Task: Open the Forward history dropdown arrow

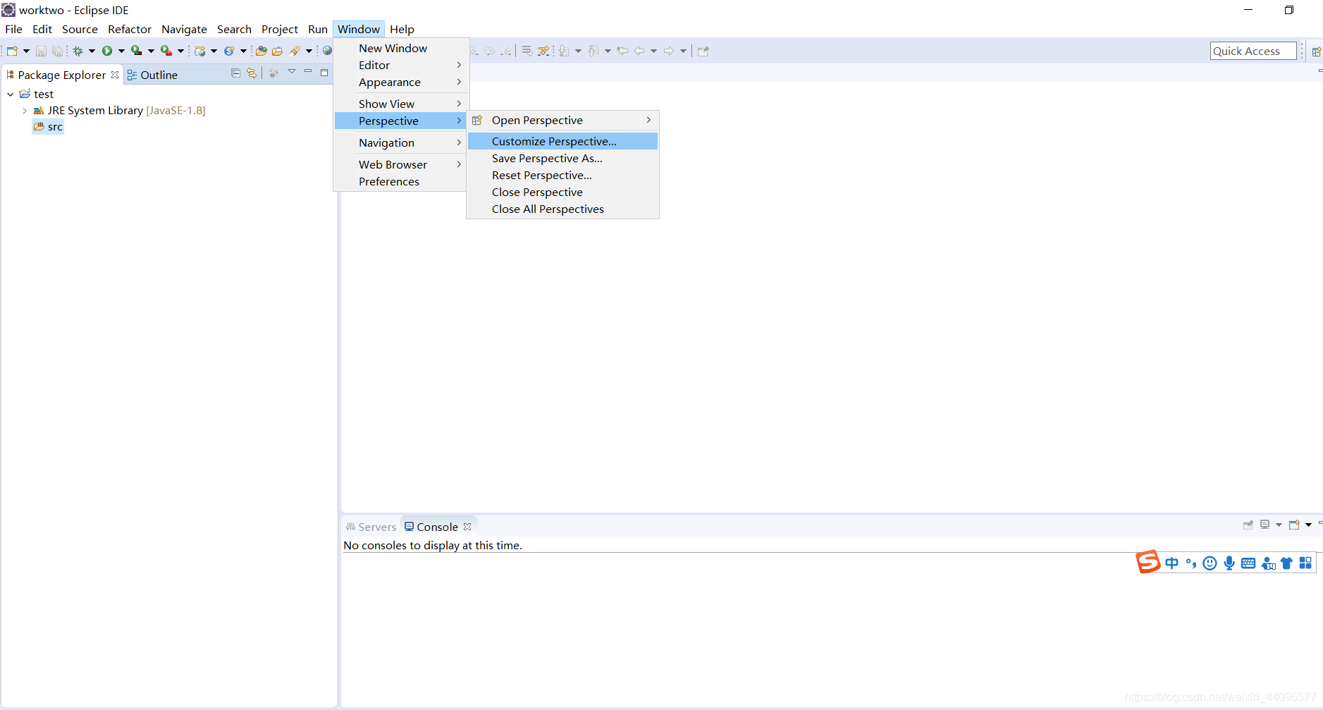Action: coord(683,51)
